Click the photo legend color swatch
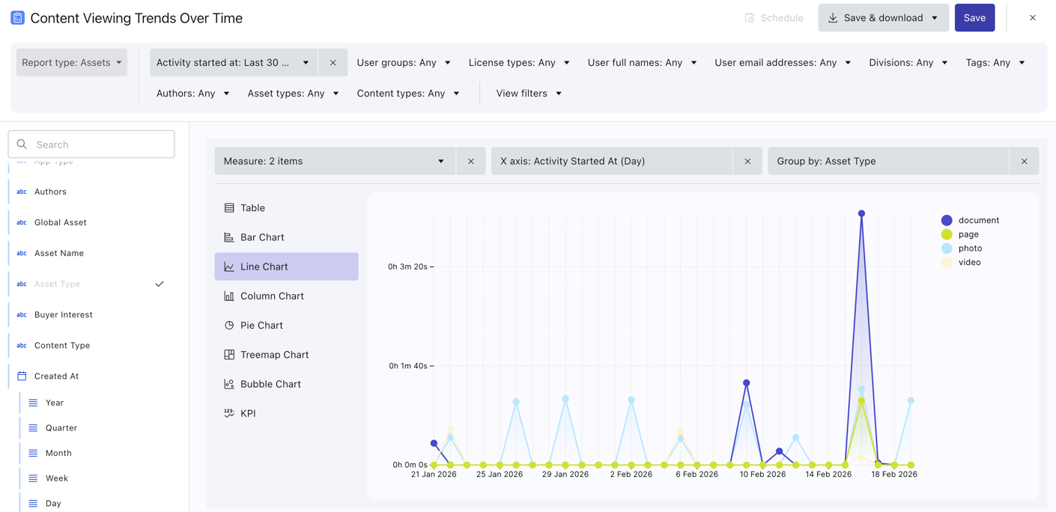Image resolution: width=1056 pixels, height=512 pixels. click(x=947, y=249)
